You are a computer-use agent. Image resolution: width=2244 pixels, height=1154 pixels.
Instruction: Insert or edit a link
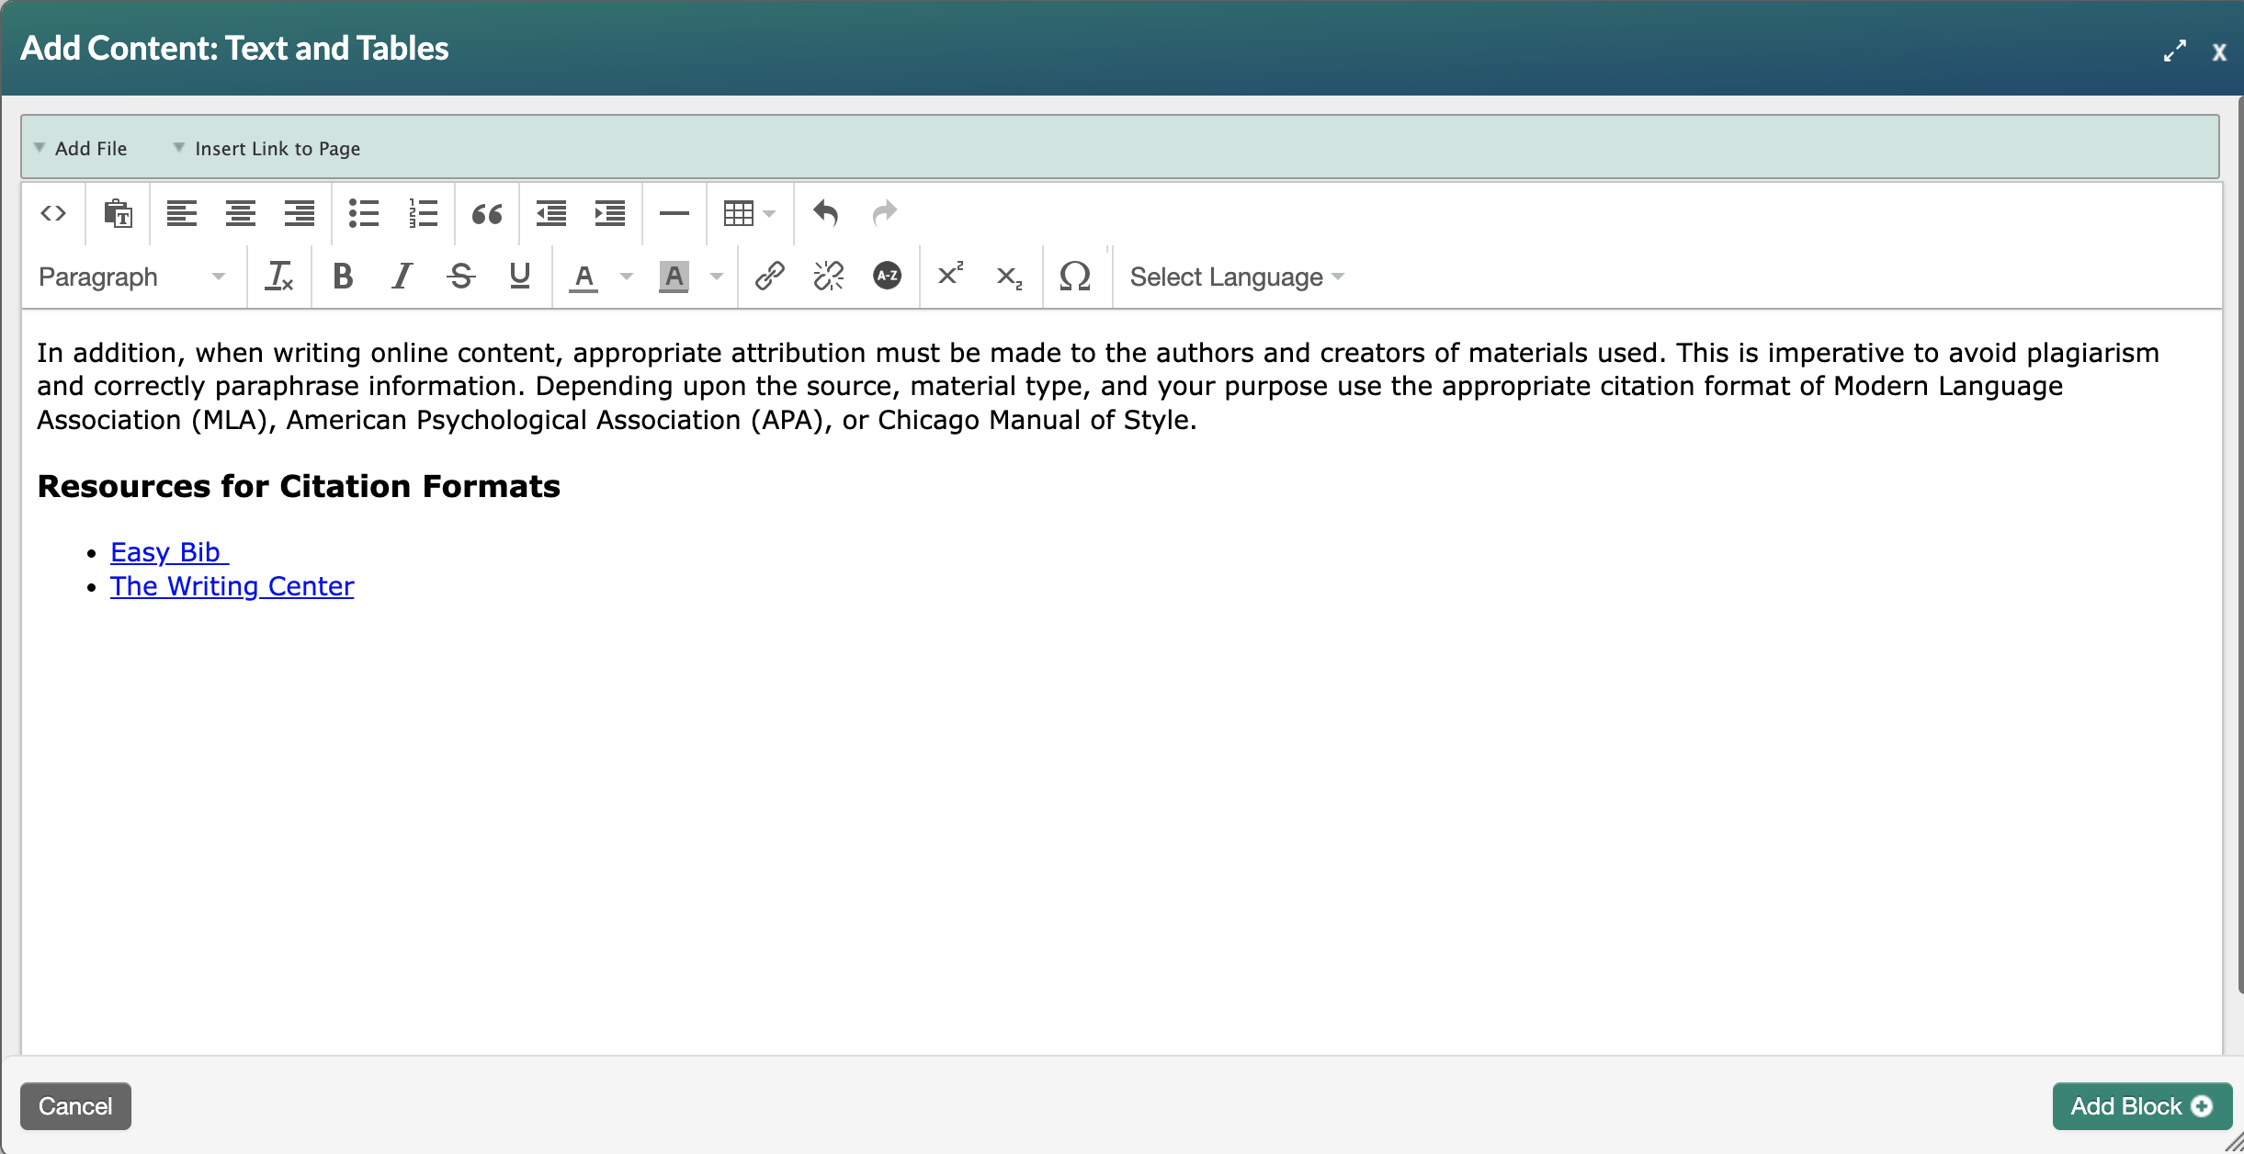click(x=770, y=277)
